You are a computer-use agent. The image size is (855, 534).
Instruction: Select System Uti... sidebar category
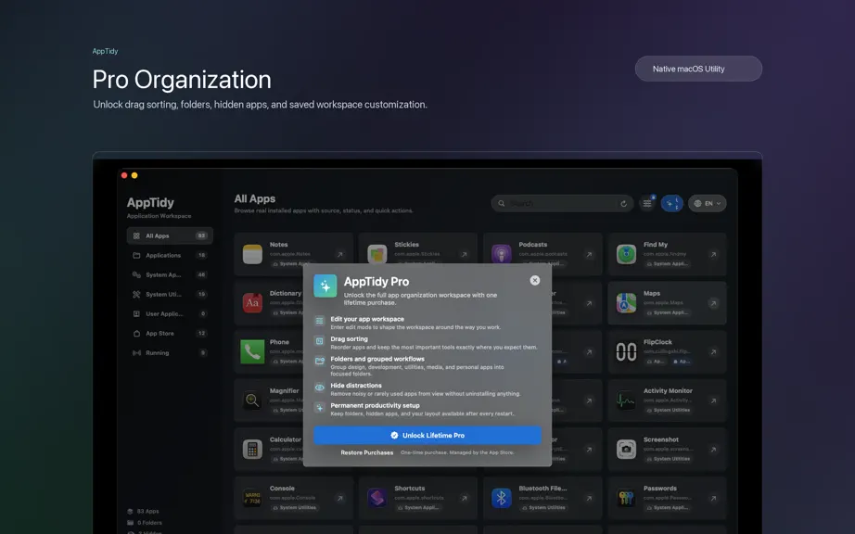click(x=170, y=294)
